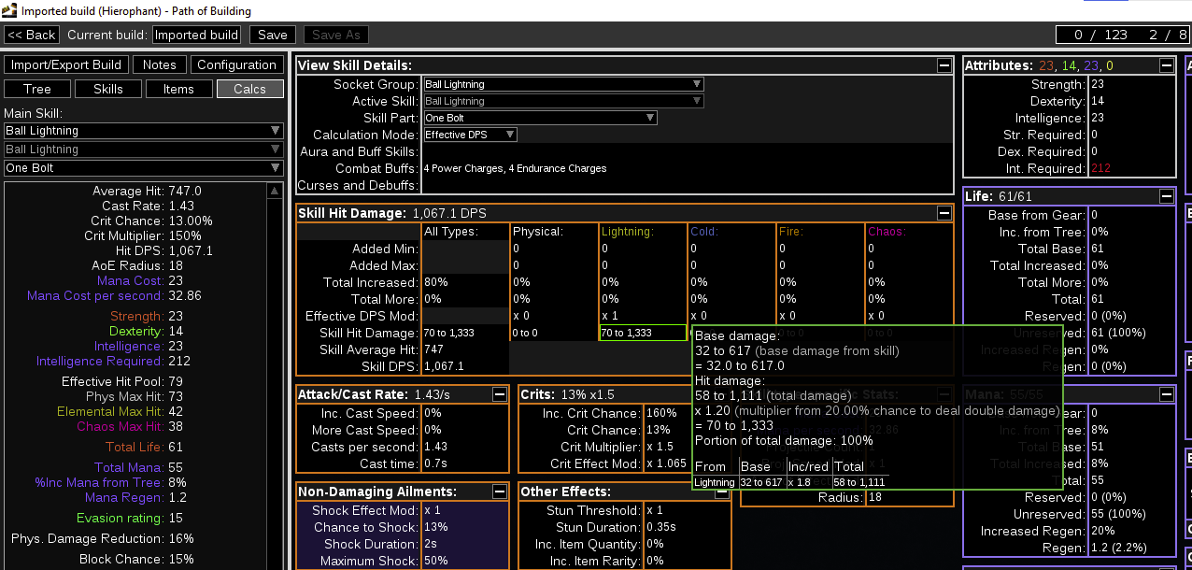Collapse the Non-Damaging Ailments section
The width and height of the screenshot is (1192, 570).
click(502, 492)
